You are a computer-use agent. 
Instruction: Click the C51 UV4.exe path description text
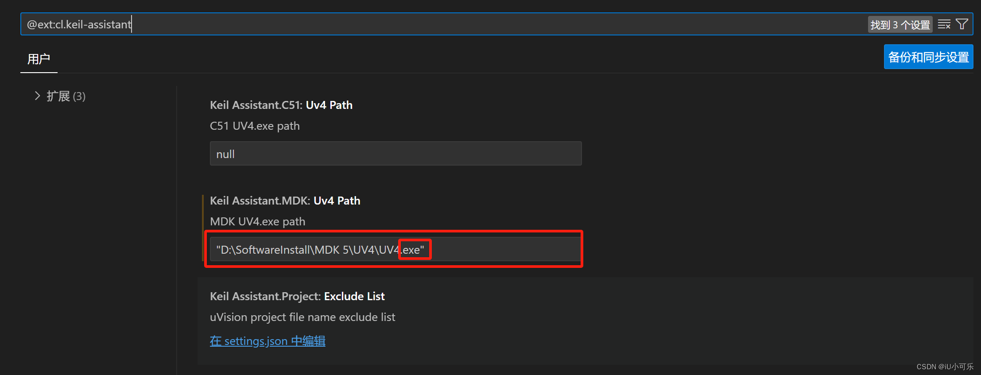pyautogui.click(x=255, y=126)
